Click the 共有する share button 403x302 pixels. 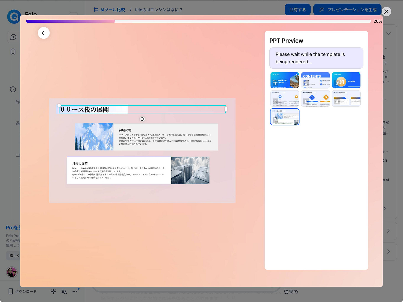(298, 10)
